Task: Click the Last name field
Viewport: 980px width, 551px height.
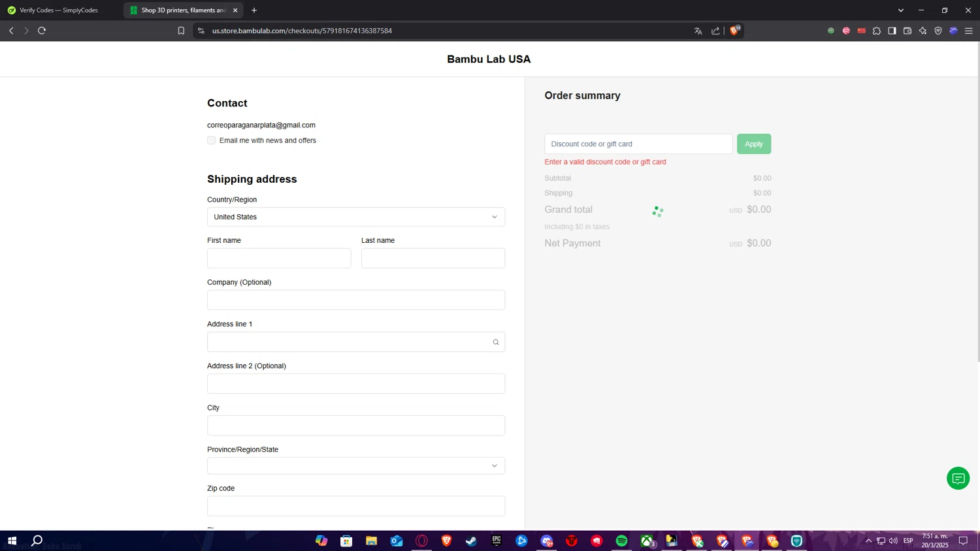Action: click(x=433, y=259)
